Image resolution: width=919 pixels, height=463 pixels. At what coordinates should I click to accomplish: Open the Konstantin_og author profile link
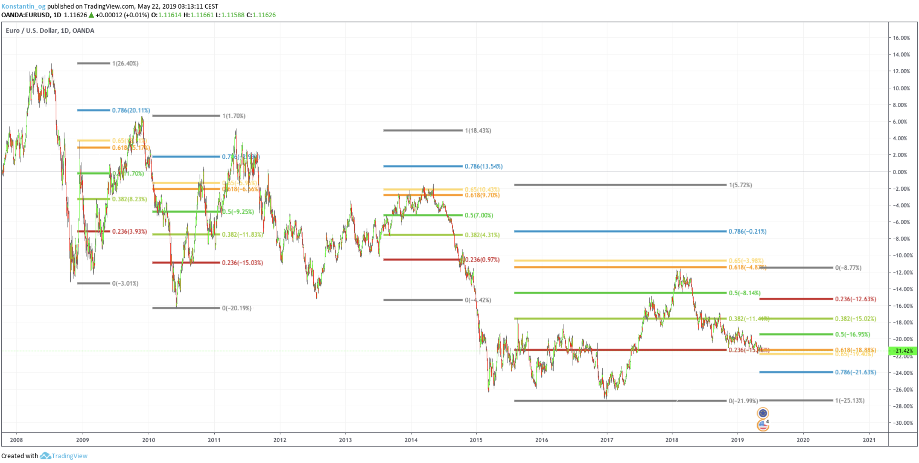click(x=23, y=6)
